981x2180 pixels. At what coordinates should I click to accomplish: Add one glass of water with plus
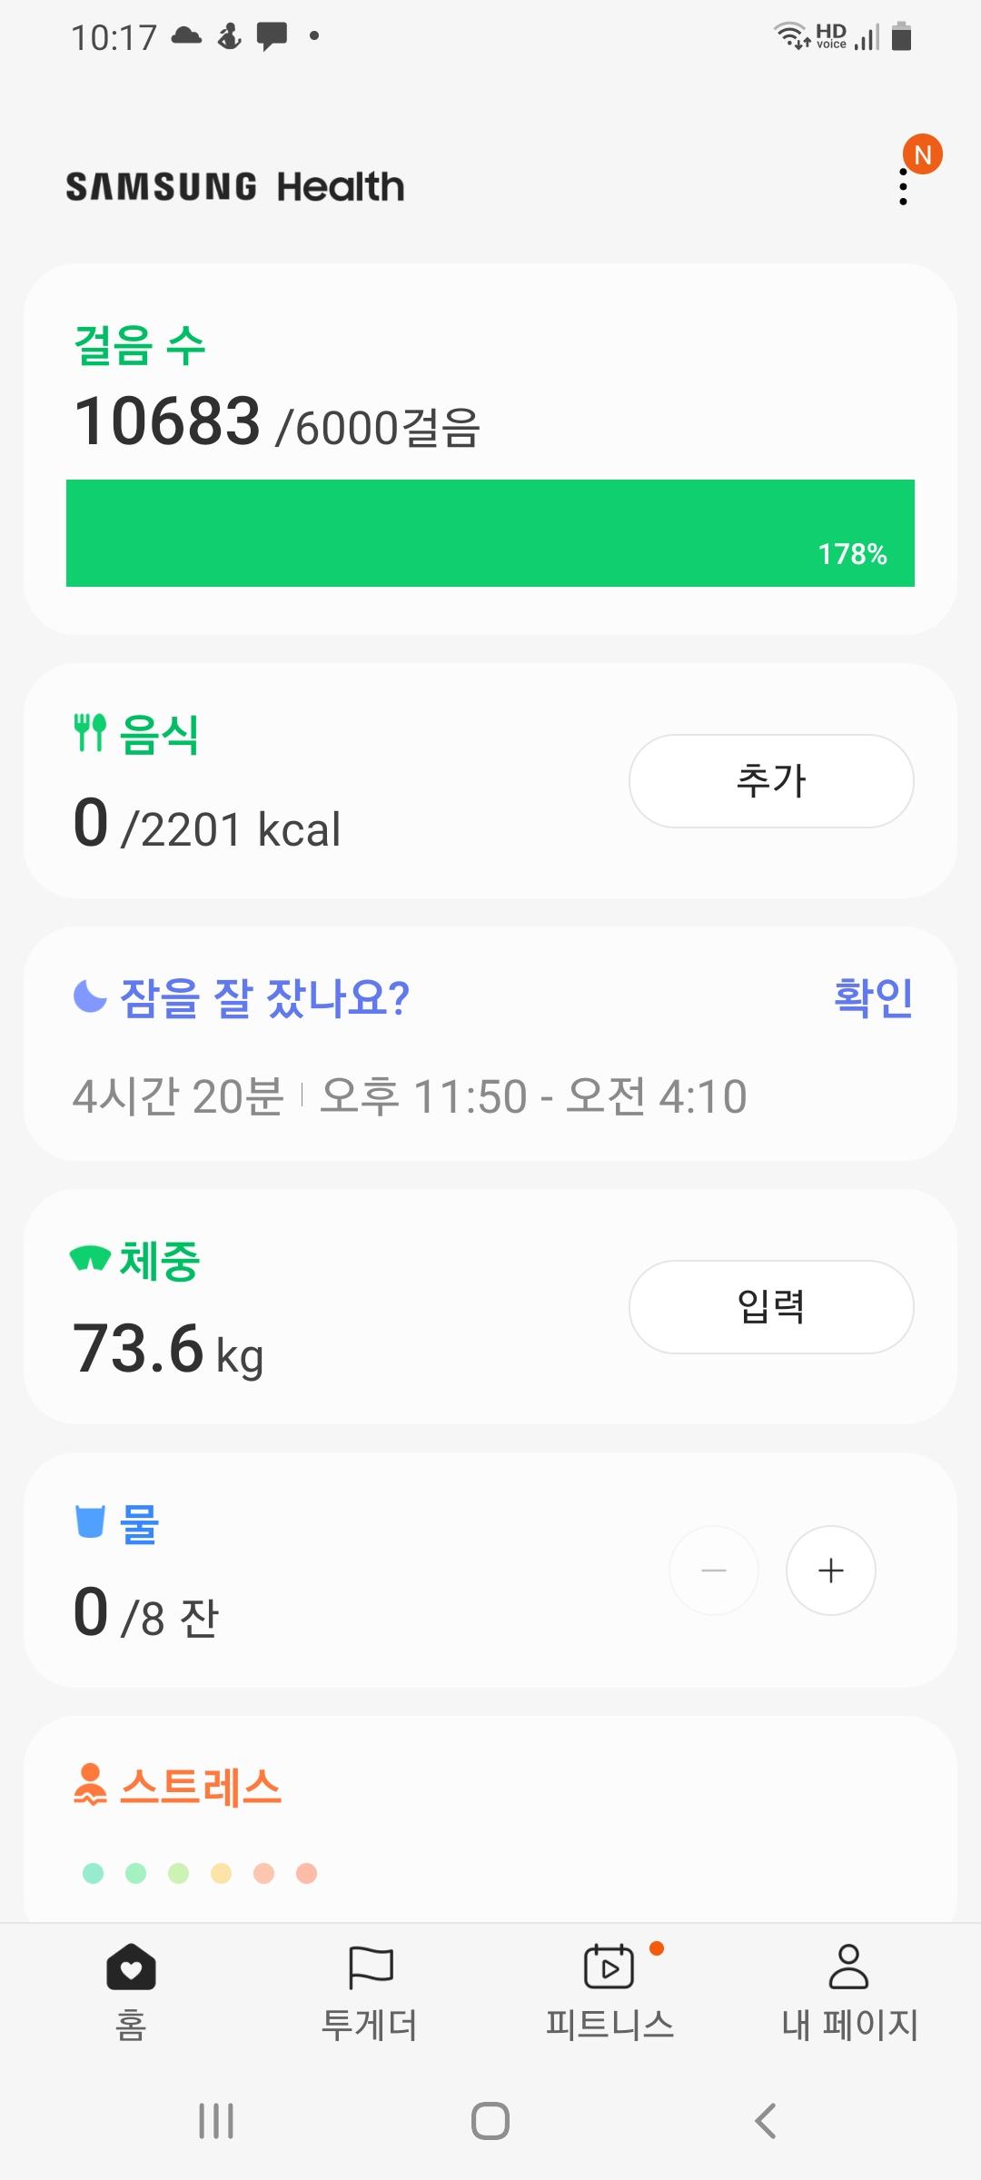(830, 1571)
